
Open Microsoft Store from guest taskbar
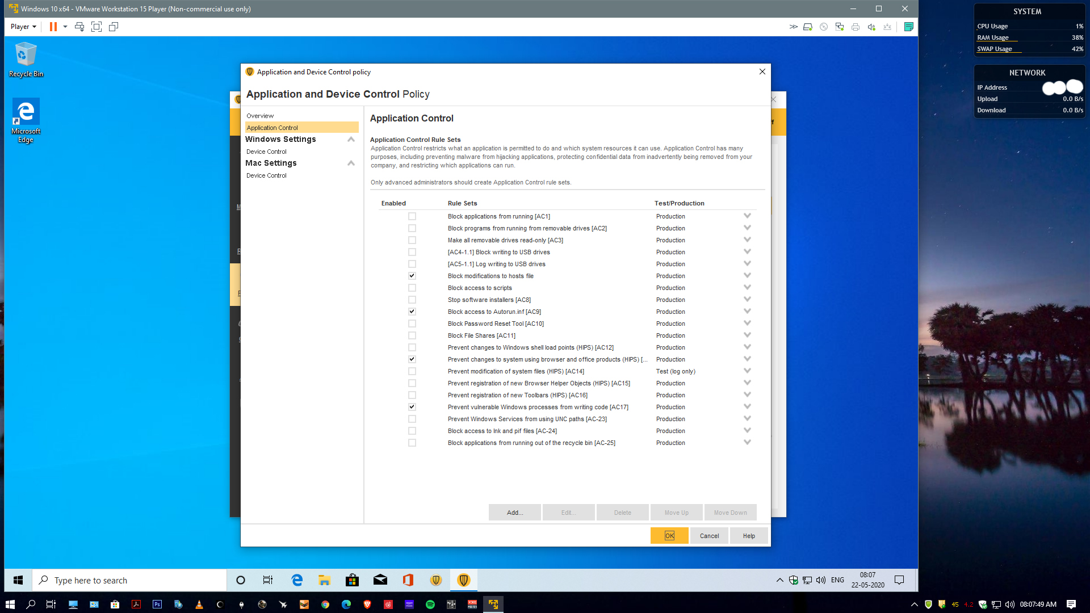352,580
